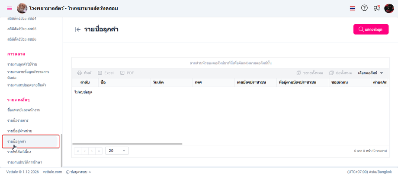Sort by the วันเกิด column header

click(x=172, y=82)
